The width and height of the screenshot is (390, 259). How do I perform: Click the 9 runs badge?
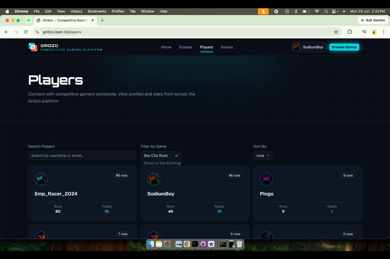(348, 176)
